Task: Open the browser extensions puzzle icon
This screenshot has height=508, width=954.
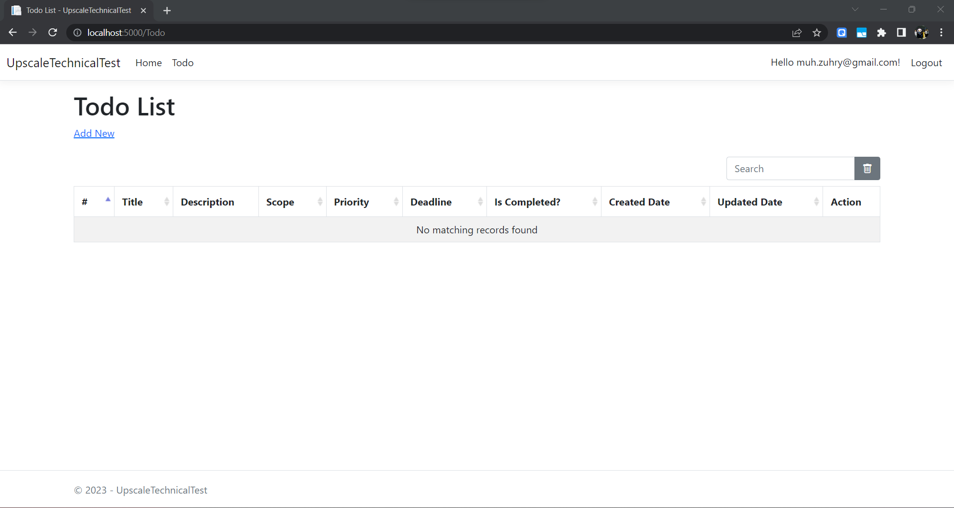Action: pos(882,32)
